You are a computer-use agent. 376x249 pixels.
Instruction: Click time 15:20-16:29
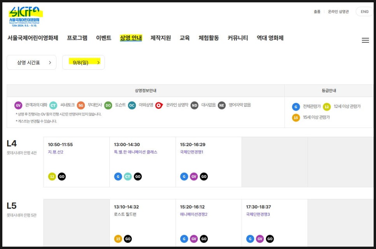point(193,145)
